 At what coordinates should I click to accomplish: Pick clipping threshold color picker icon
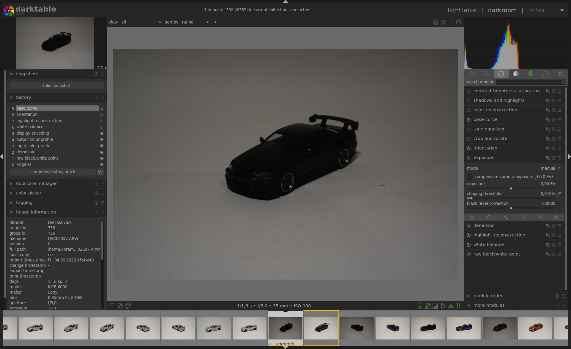coord(559,194)
